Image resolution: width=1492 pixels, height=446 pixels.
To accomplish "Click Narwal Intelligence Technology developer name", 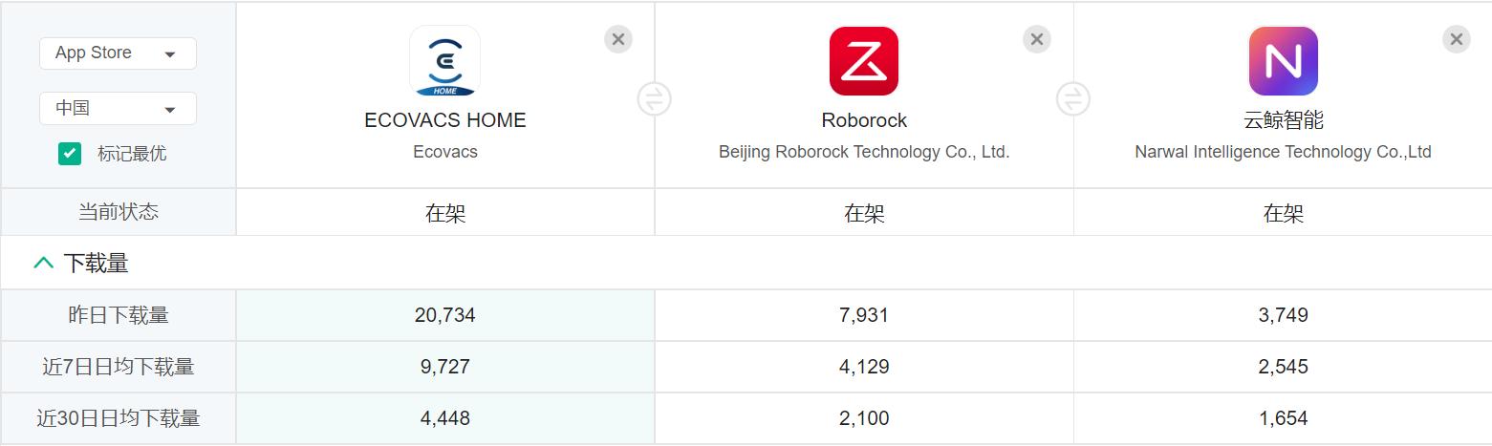I will (x=1283, y=152).
